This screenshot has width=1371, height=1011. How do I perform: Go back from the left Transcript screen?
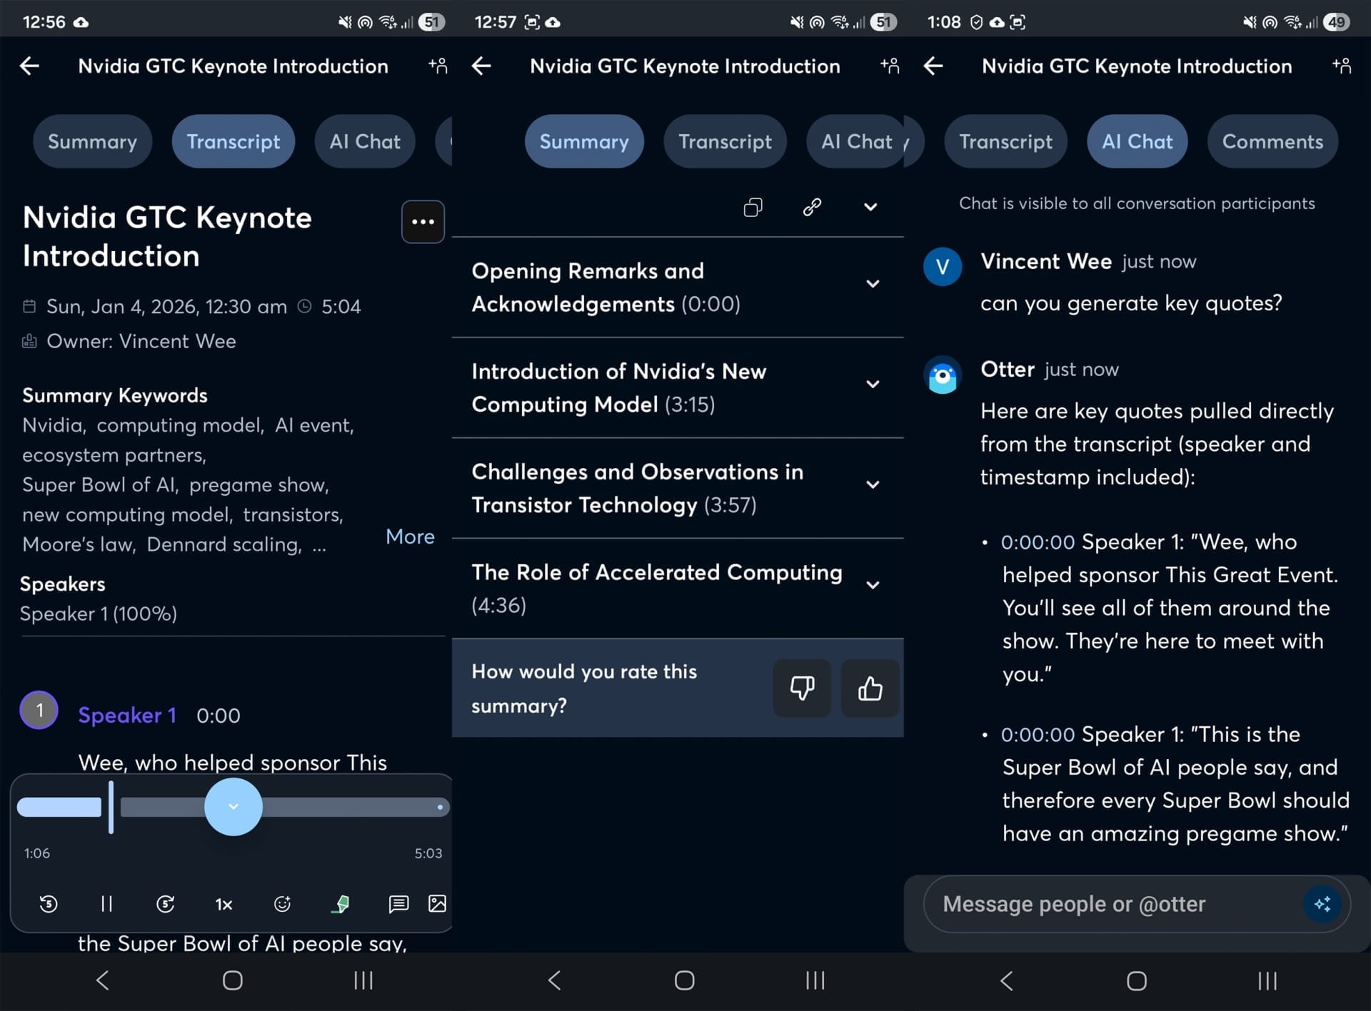[x=29, y=66]
